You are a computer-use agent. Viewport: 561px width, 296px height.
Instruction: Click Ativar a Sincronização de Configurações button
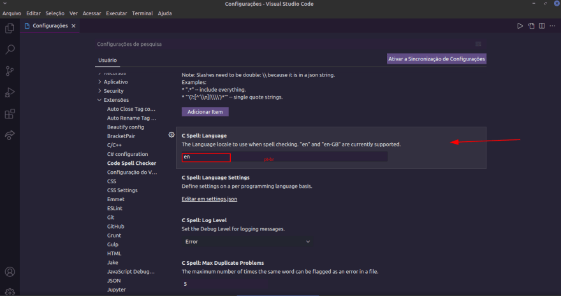(x=437, y=59)
